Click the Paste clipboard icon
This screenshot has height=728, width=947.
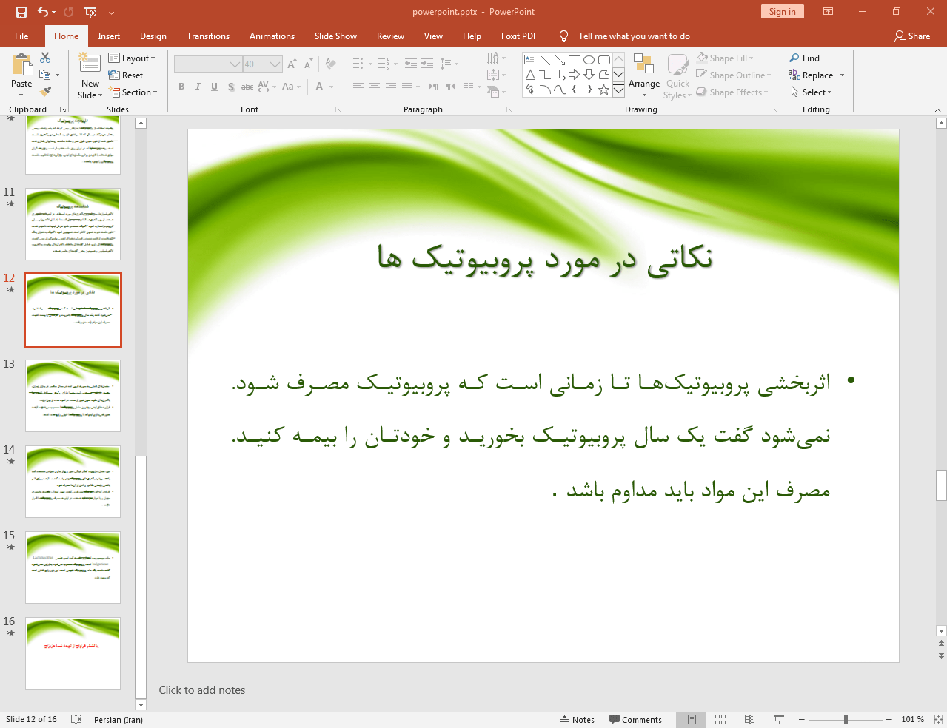tap(21, 65)
